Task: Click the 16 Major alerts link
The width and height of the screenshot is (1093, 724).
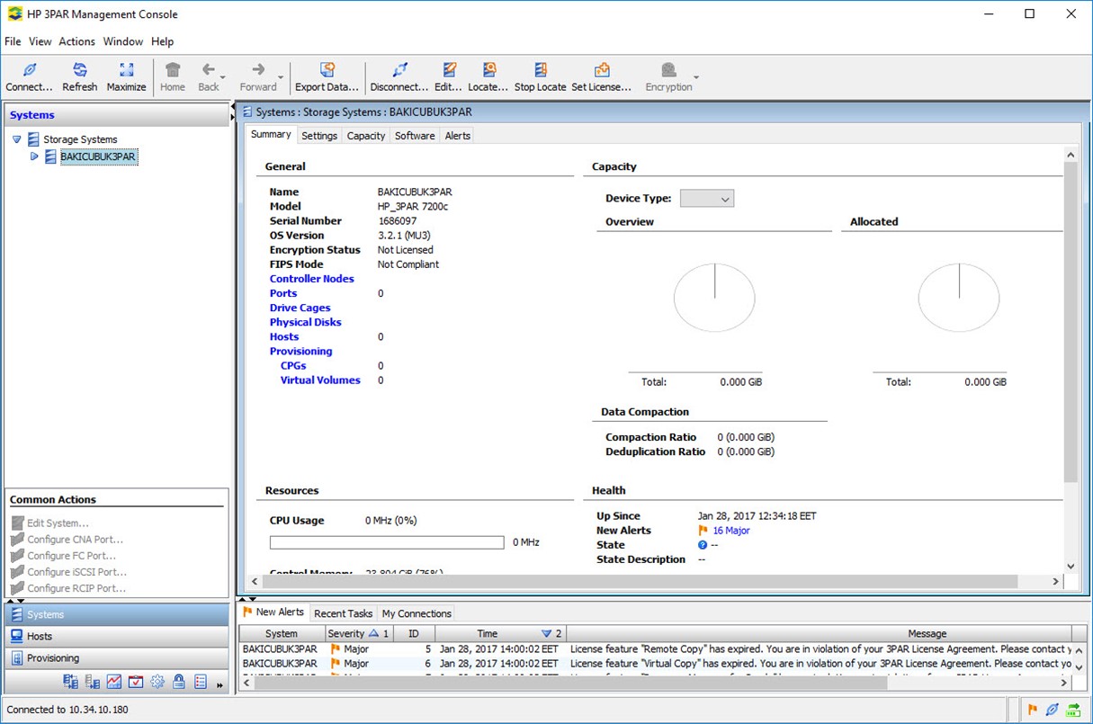Action: (x=731, y=531)
